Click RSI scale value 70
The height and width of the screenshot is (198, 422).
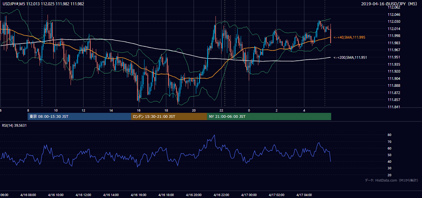(x=389, y=142)
